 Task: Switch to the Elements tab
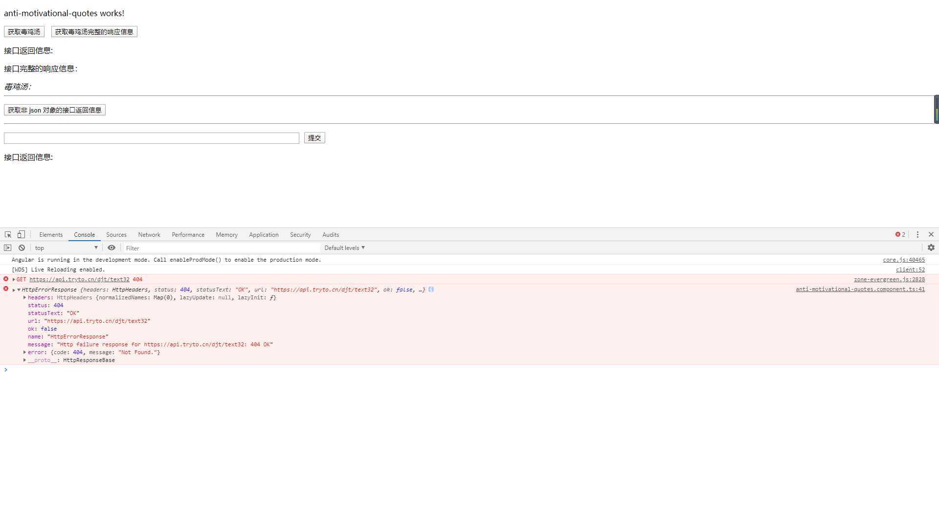[x=51, y=235]
